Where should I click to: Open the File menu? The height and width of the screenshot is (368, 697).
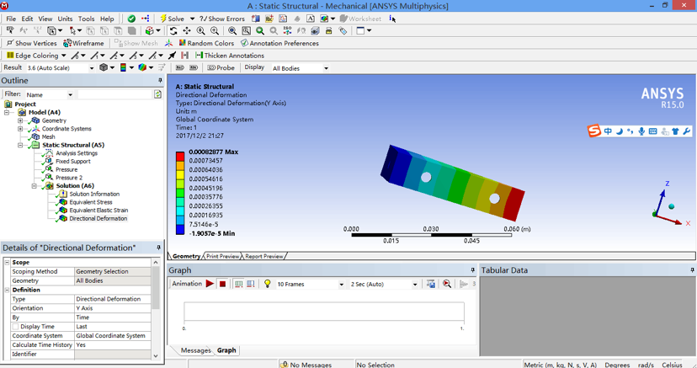[11, 19]
